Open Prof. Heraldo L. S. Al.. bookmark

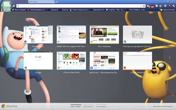[136, 10]
